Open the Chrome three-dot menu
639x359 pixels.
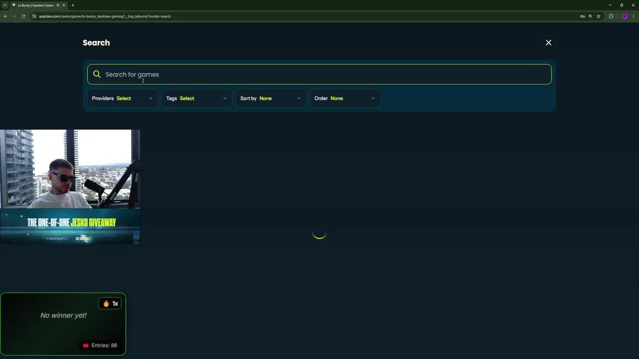coord(633,16)
